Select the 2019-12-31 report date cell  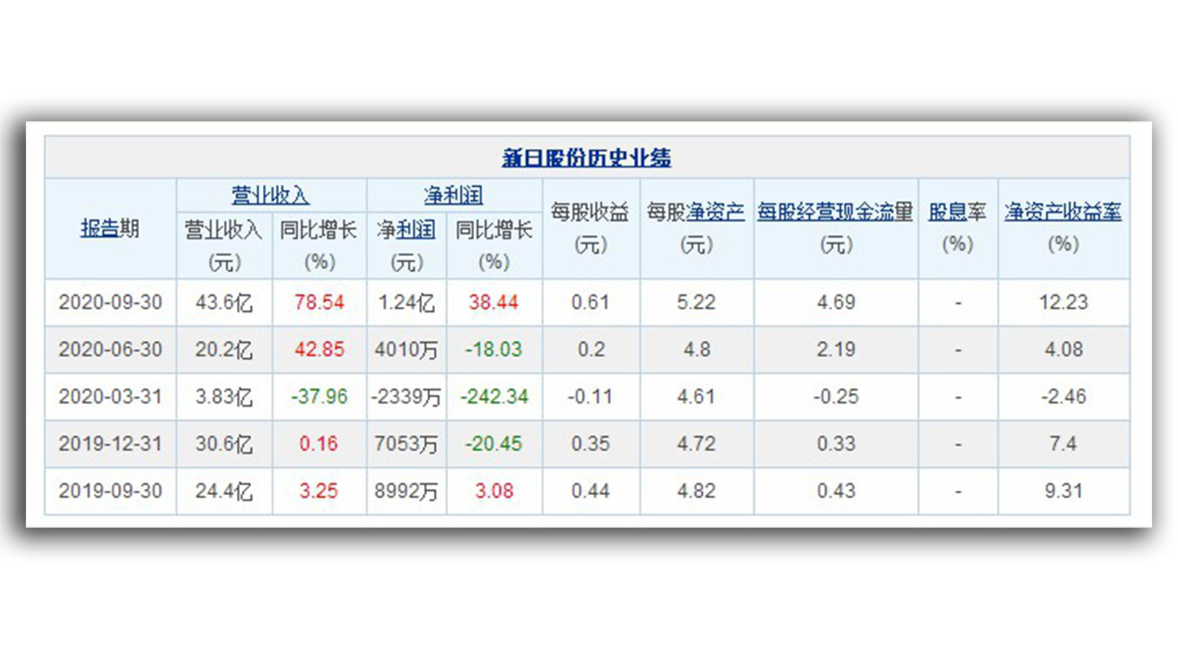(110, 444)
